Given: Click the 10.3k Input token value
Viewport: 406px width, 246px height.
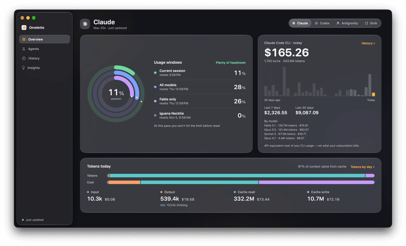Looking at the screenshot, I should 94,199.
